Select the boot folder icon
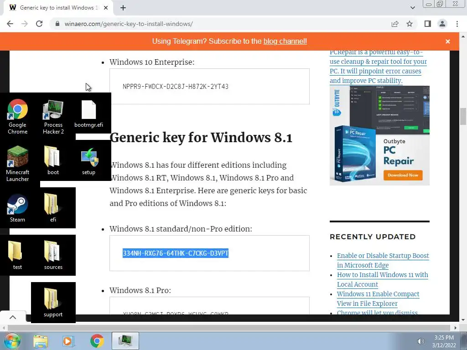Image resolution: width=467 pixels, height=350 pixels. click(53, 160)
